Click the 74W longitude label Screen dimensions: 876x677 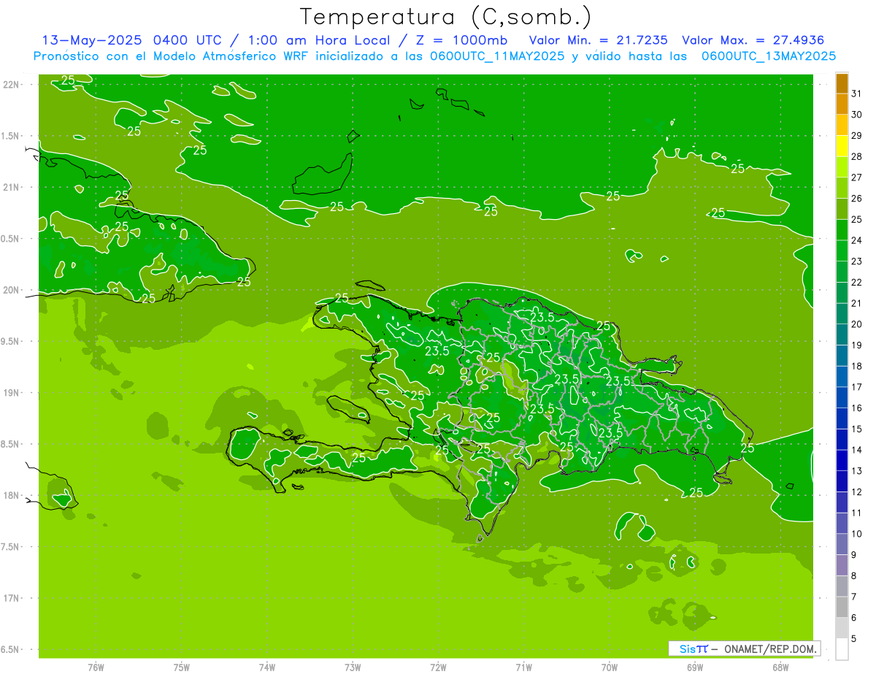[267, 668]
